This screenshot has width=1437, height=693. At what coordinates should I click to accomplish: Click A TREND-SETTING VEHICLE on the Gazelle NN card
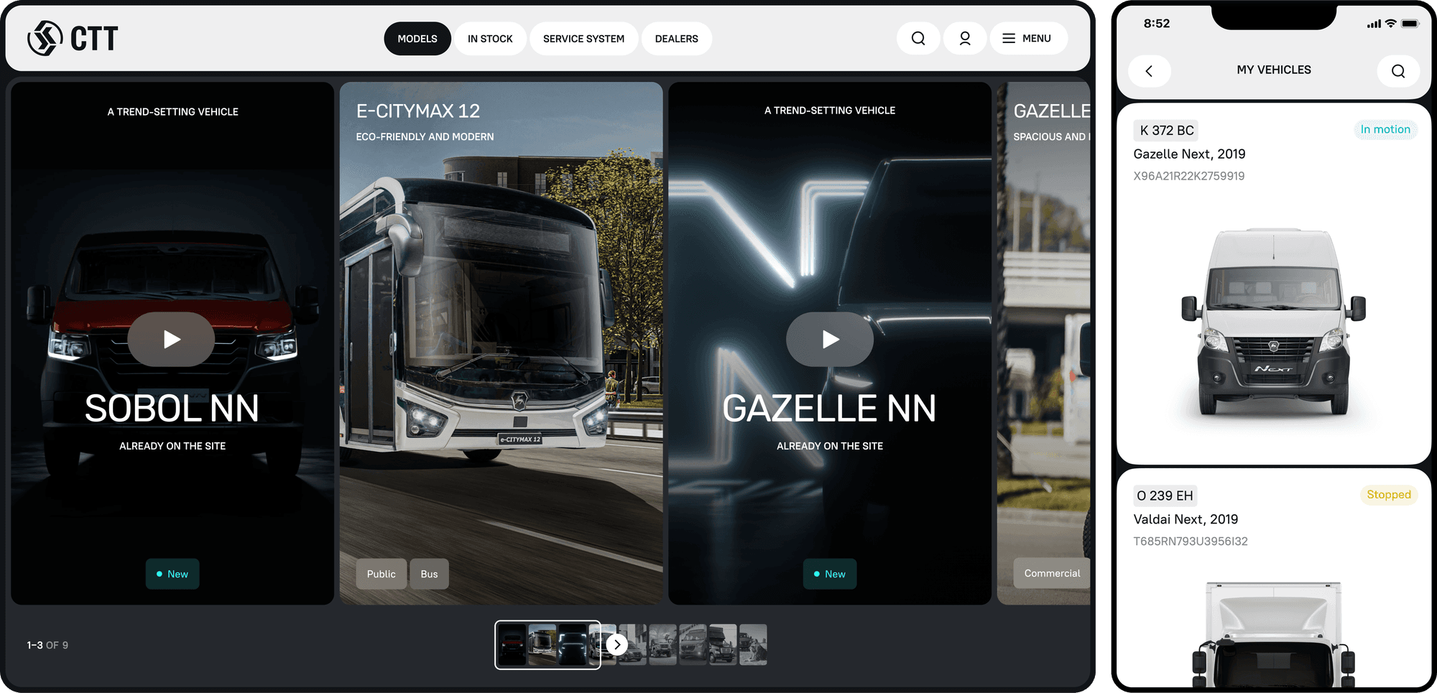[830, 111]
